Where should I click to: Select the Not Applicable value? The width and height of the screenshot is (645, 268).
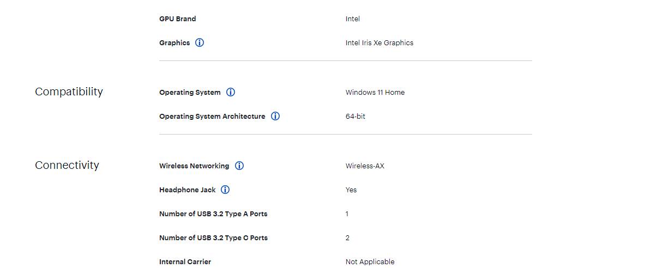click(x=370, y=262)
